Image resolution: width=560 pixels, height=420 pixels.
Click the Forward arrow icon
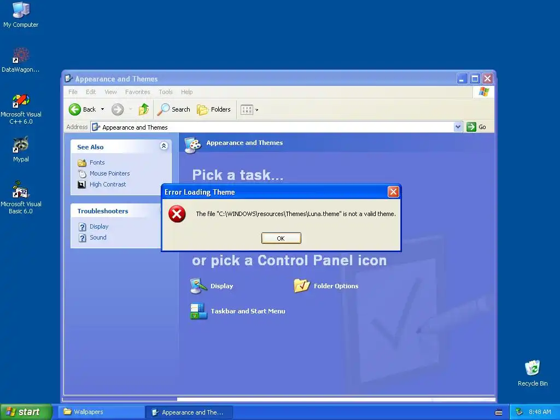pyautogui.click(x=118, y=109)
